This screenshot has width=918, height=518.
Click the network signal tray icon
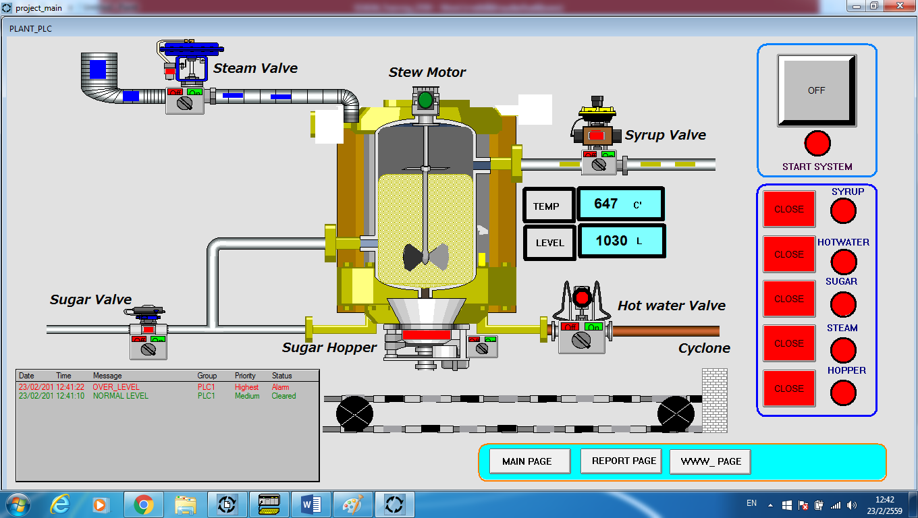pyautogui.click(x=836, y=505)
